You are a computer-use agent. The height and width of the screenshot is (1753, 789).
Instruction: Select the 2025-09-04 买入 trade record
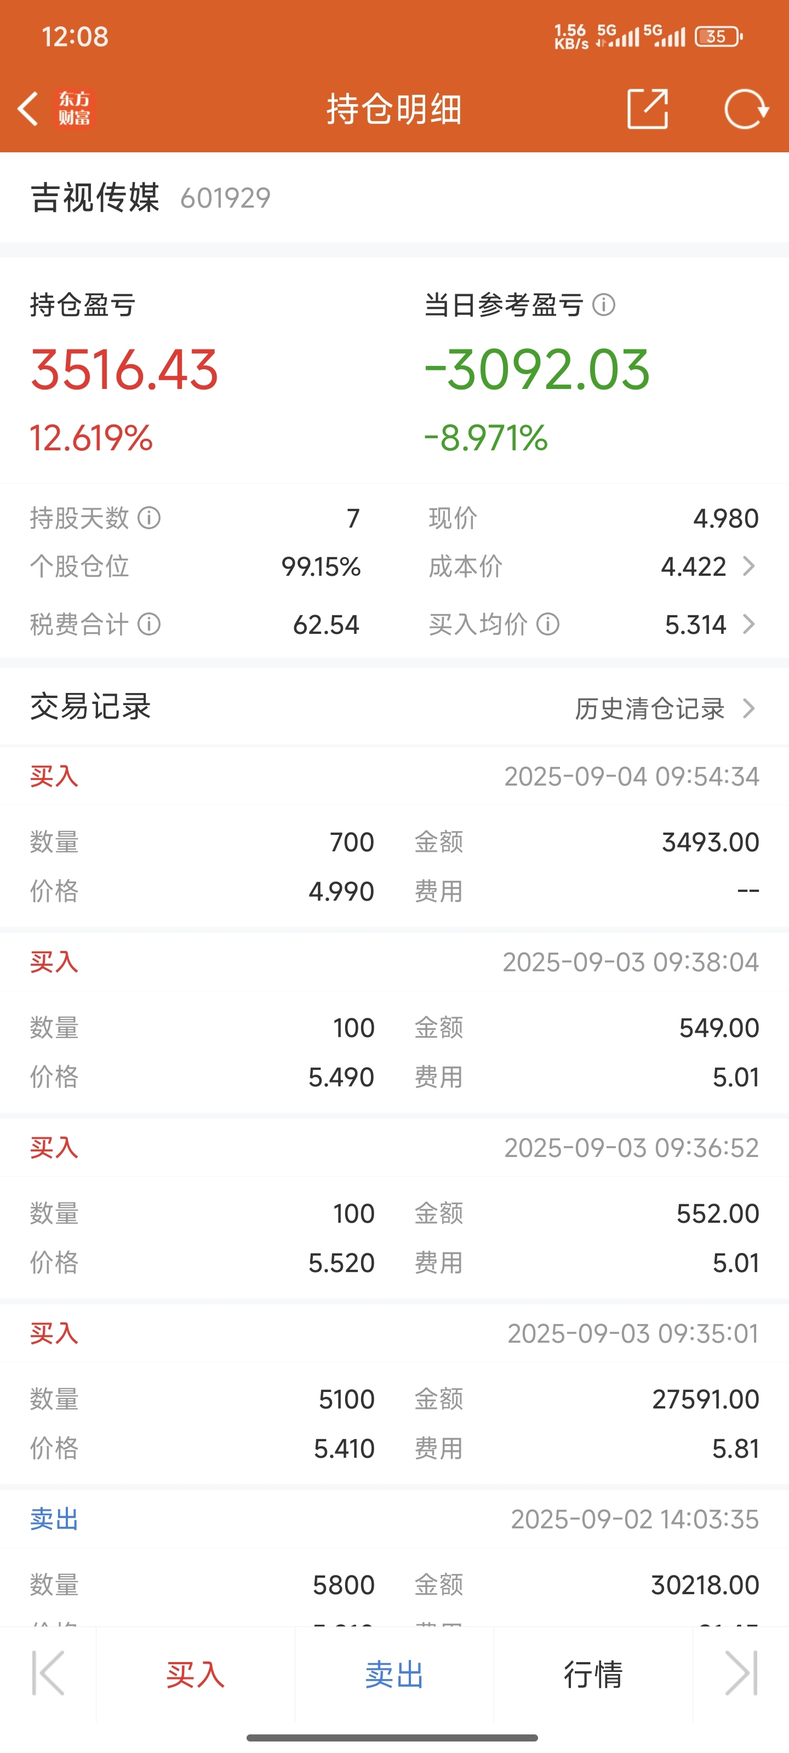394,837
